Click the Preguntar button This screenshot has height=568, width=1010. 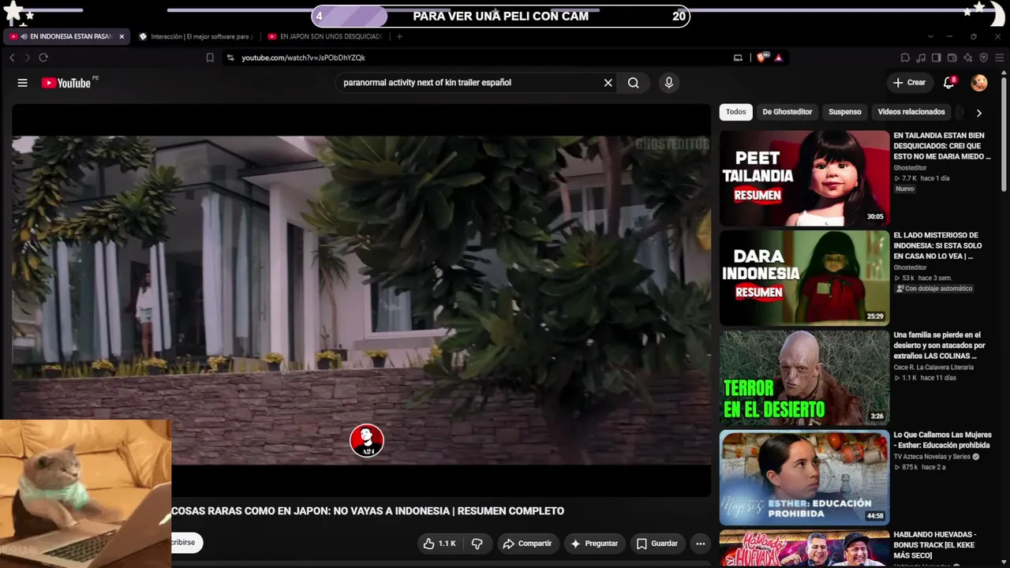594,544
